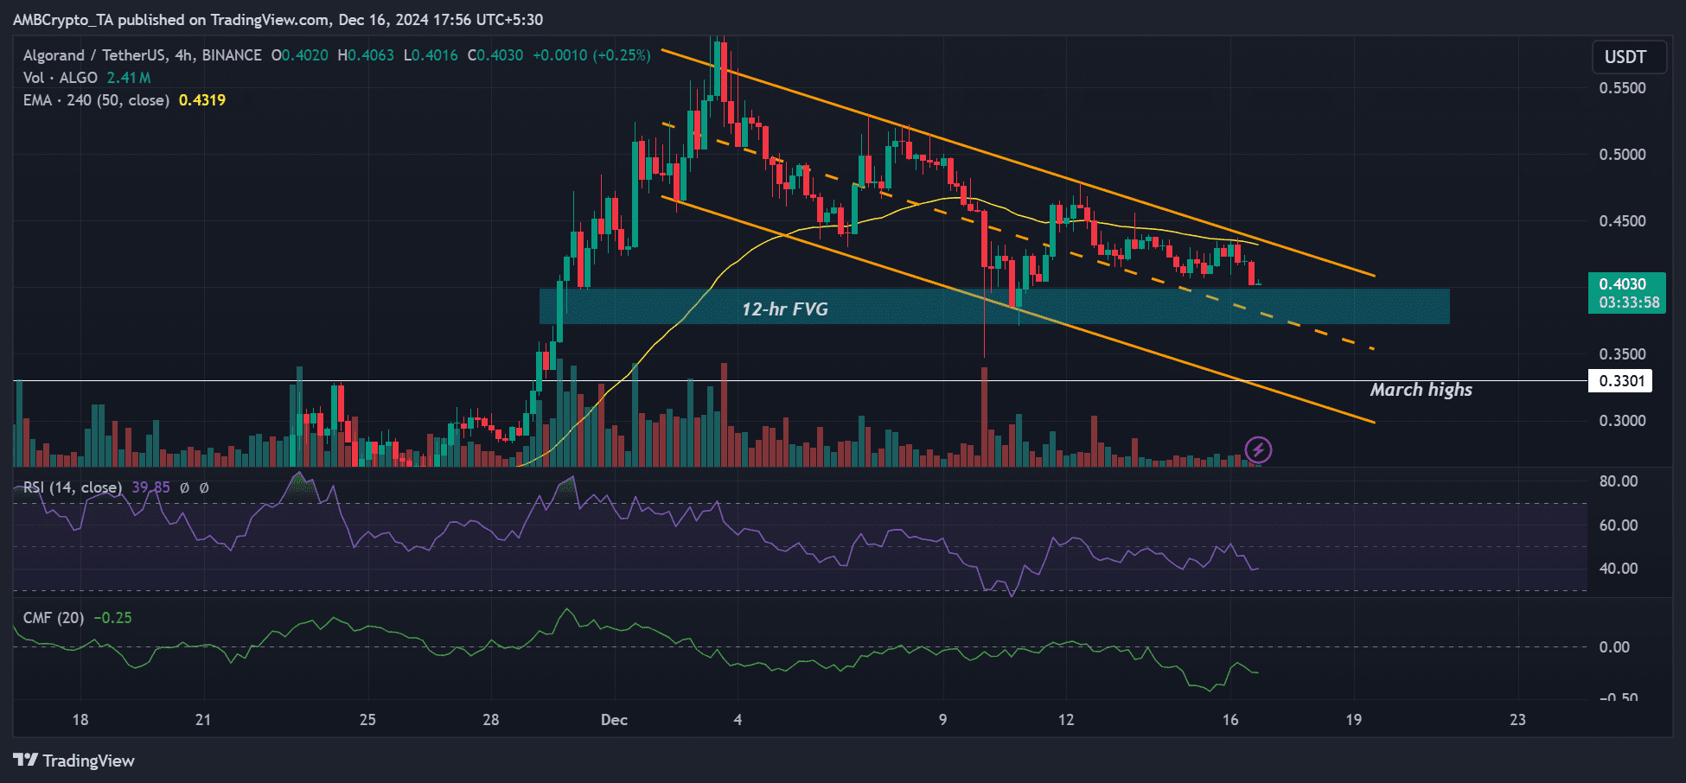
Task: Click the 12 date label on time axis
Action: [x=1066, y=720]
